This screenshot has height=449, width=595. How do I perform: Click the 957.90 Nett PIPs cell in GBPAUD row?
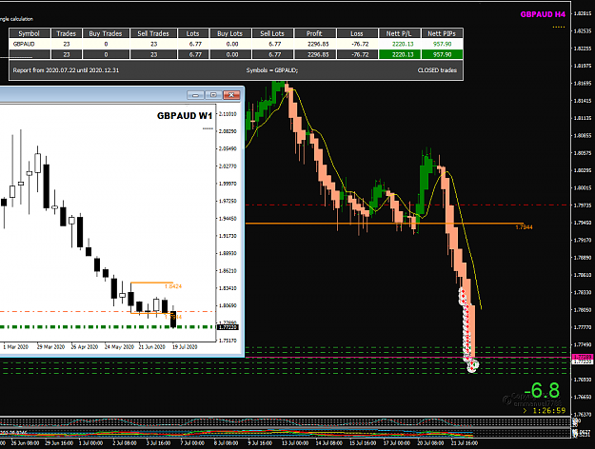442,44
